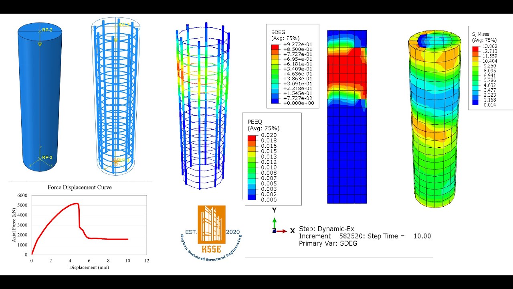The height and width of the screenshot is (289, 513).
Task: Click the 'S, Mises' legend title
Action: 481,35
